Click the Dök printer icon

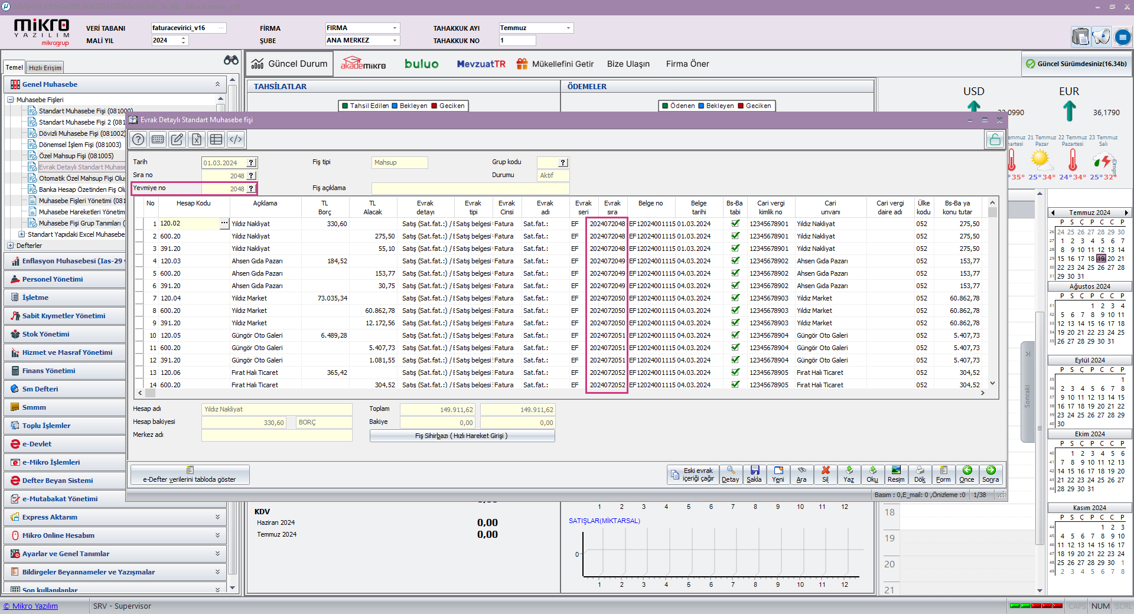(x=920, y=473)
